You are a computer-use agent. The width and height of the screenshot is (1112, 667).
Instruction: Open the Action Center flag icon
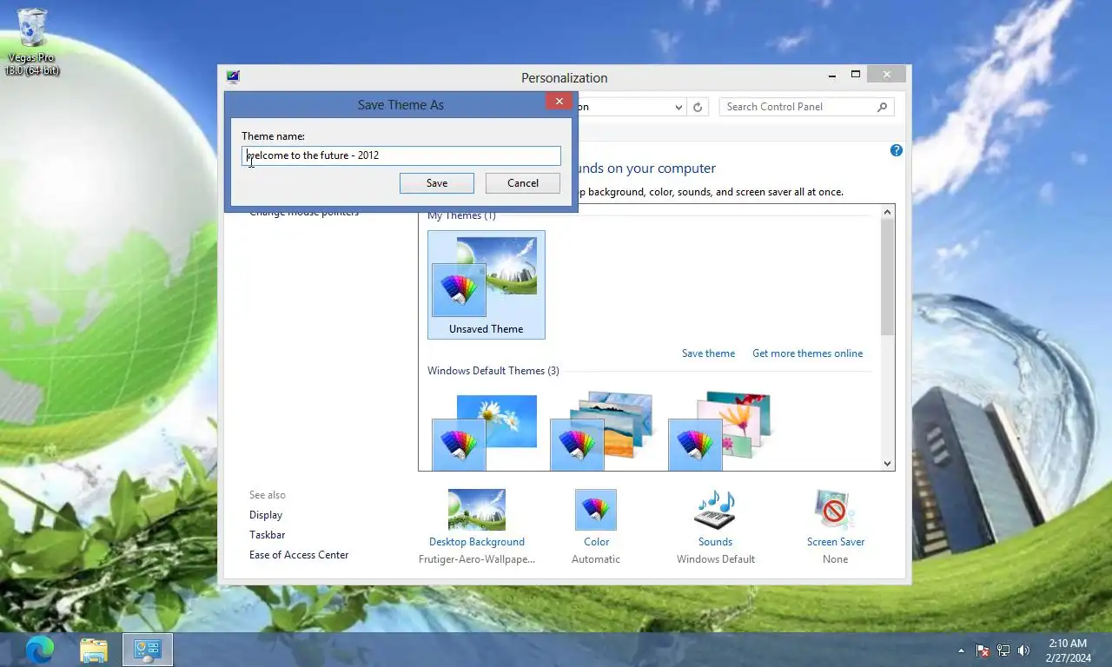pos(983,650)
